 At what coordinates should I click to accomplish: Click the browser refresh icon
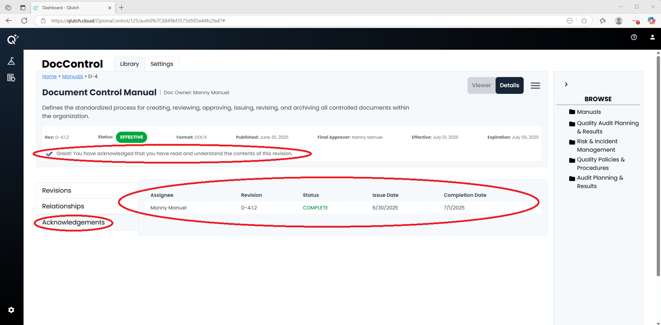tap(24, 20)
